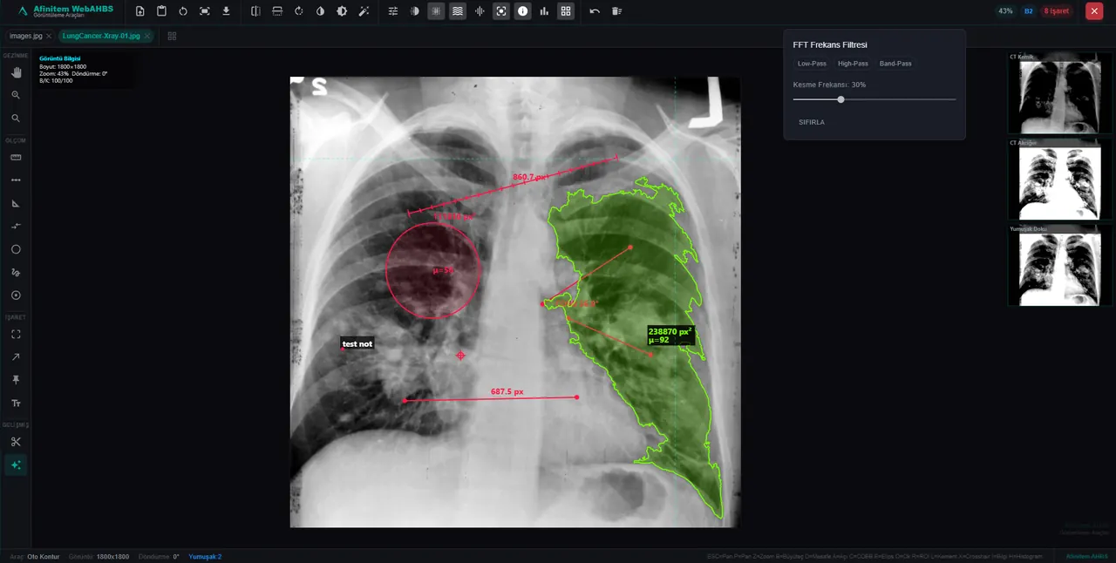Select the magnifier loupe tool
This screenshot has width=1116, height=563.
pos(16,118)
